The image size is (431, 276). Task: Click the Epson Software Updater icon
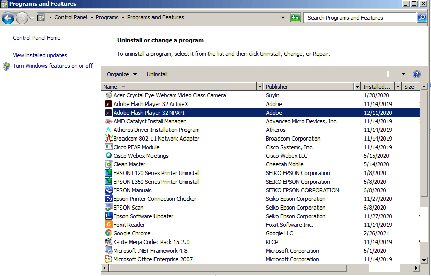109,216
